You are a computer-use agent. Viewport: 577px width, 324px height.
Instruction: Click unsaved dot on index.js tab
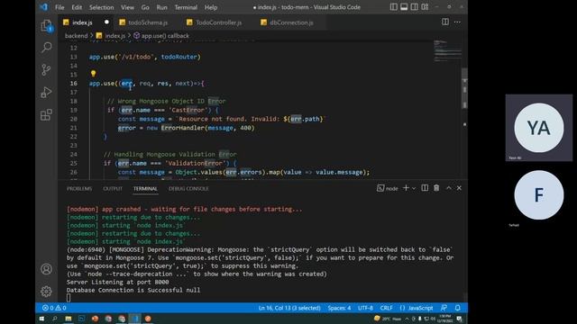coord(106,22)
